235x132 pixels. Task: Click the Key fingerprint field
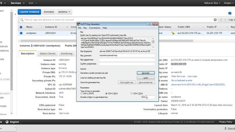point(127,51)
